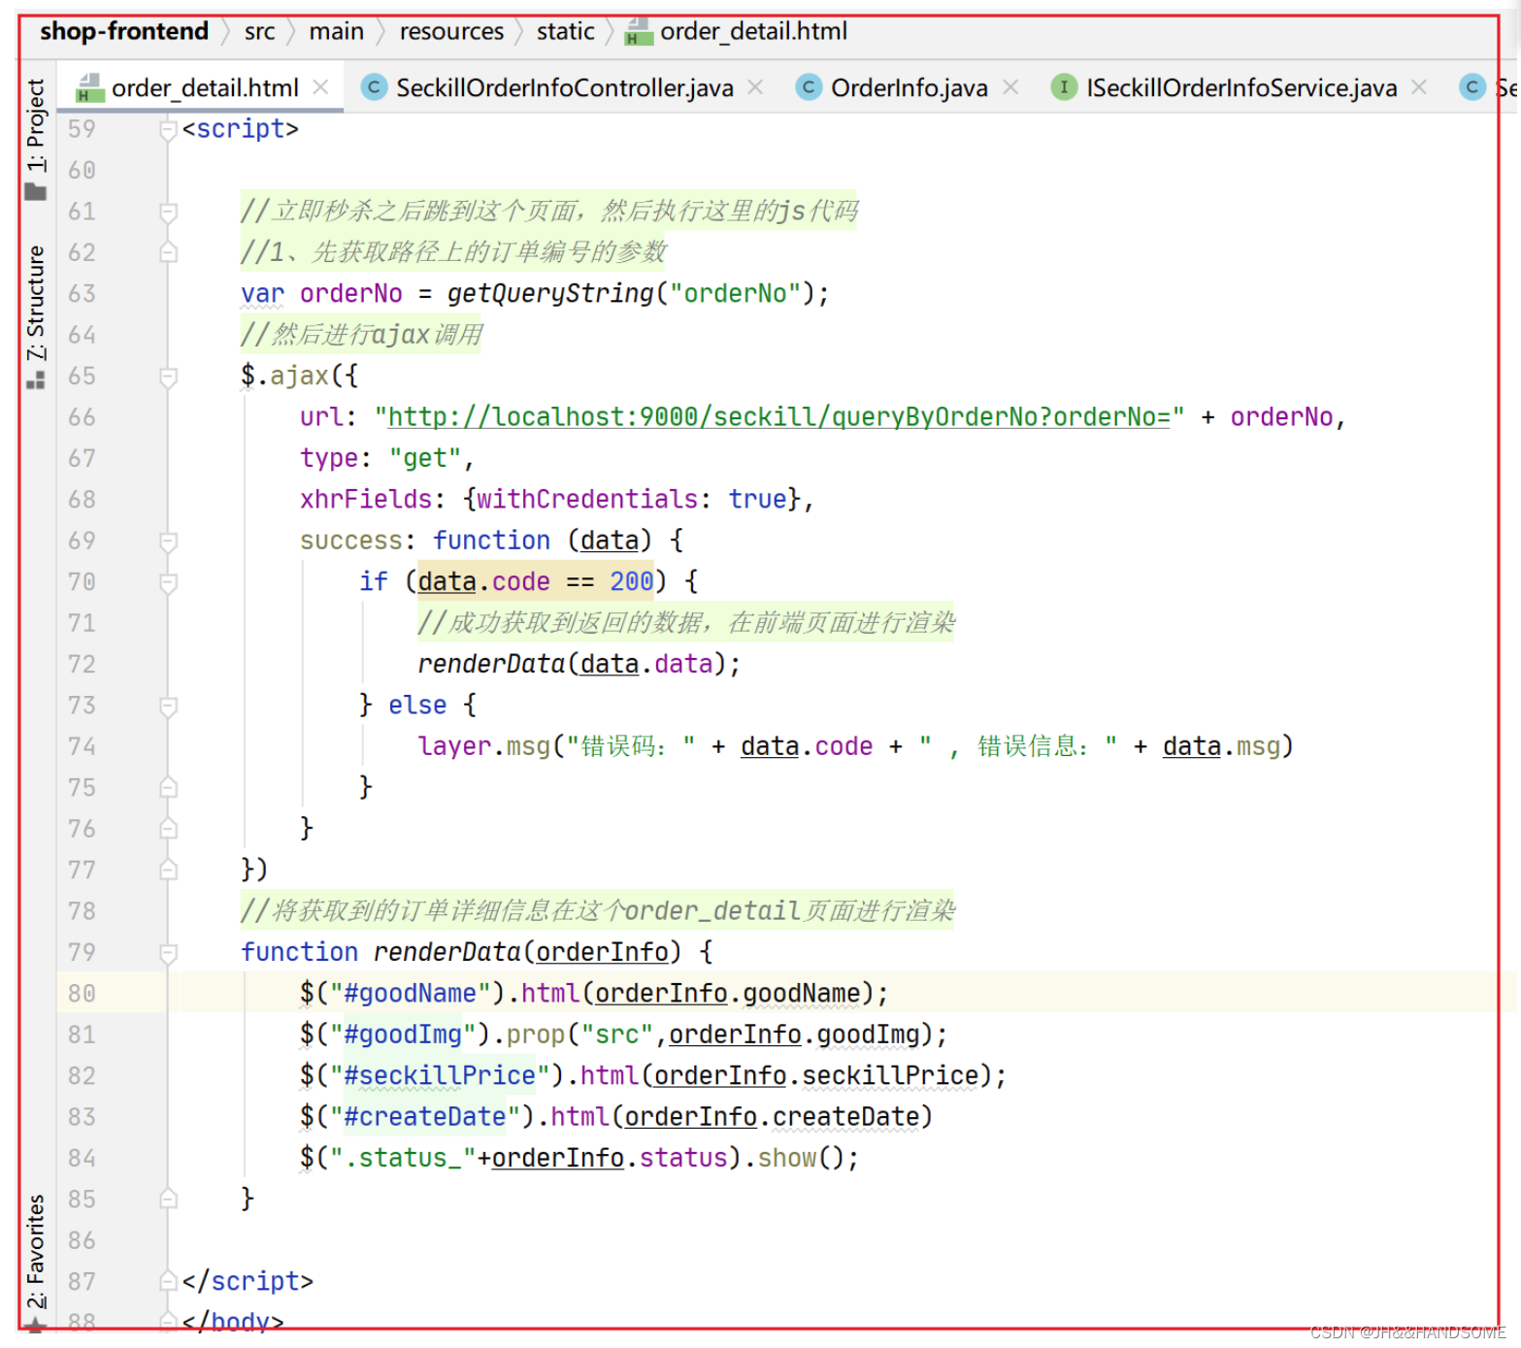Collapse the else block on line 73

pos(168,706)
